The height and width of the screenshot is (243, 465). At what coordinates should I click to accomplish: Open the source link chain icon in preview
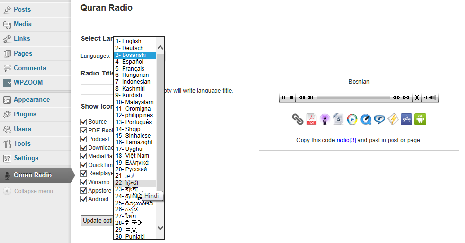click(x=298, y=119)
